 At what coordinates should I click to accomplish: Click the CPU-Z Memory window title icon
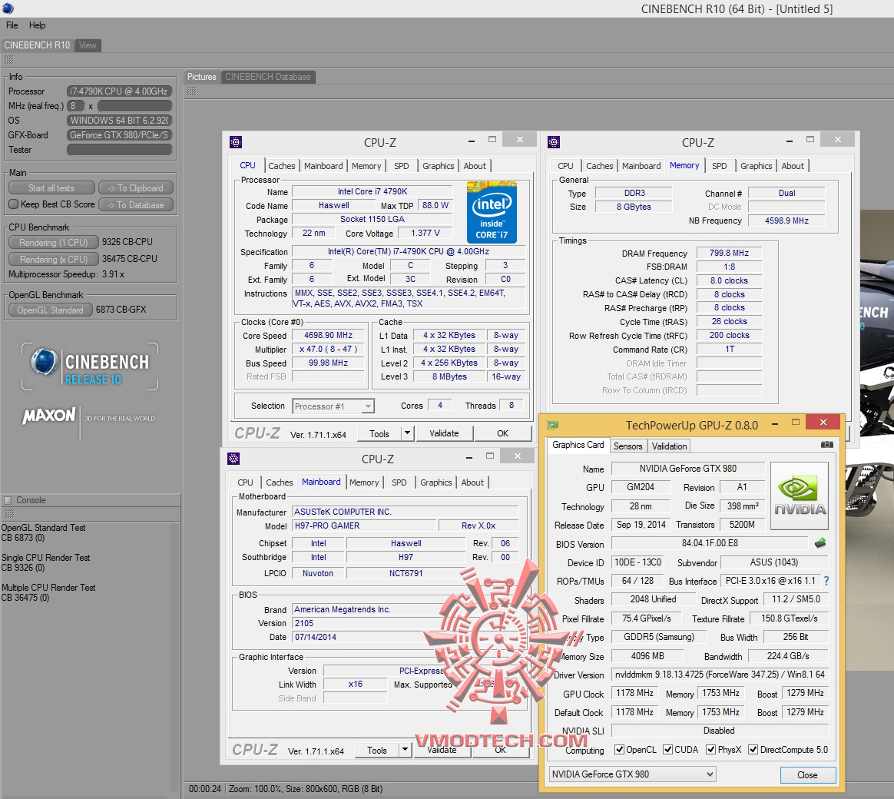point(554,142)
